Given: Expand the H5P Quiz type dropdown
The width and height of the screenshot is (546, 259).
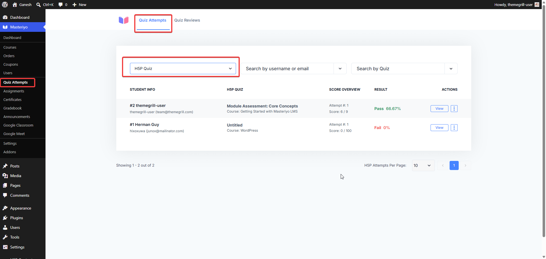Looking at the screenshot, I should pos(183,69).
